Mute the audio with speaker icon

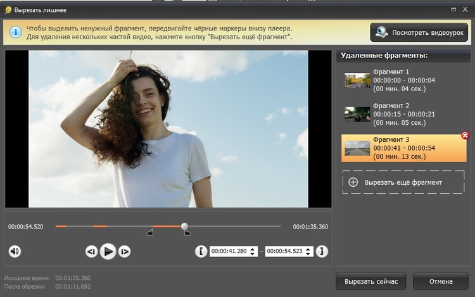coord(15,251)
